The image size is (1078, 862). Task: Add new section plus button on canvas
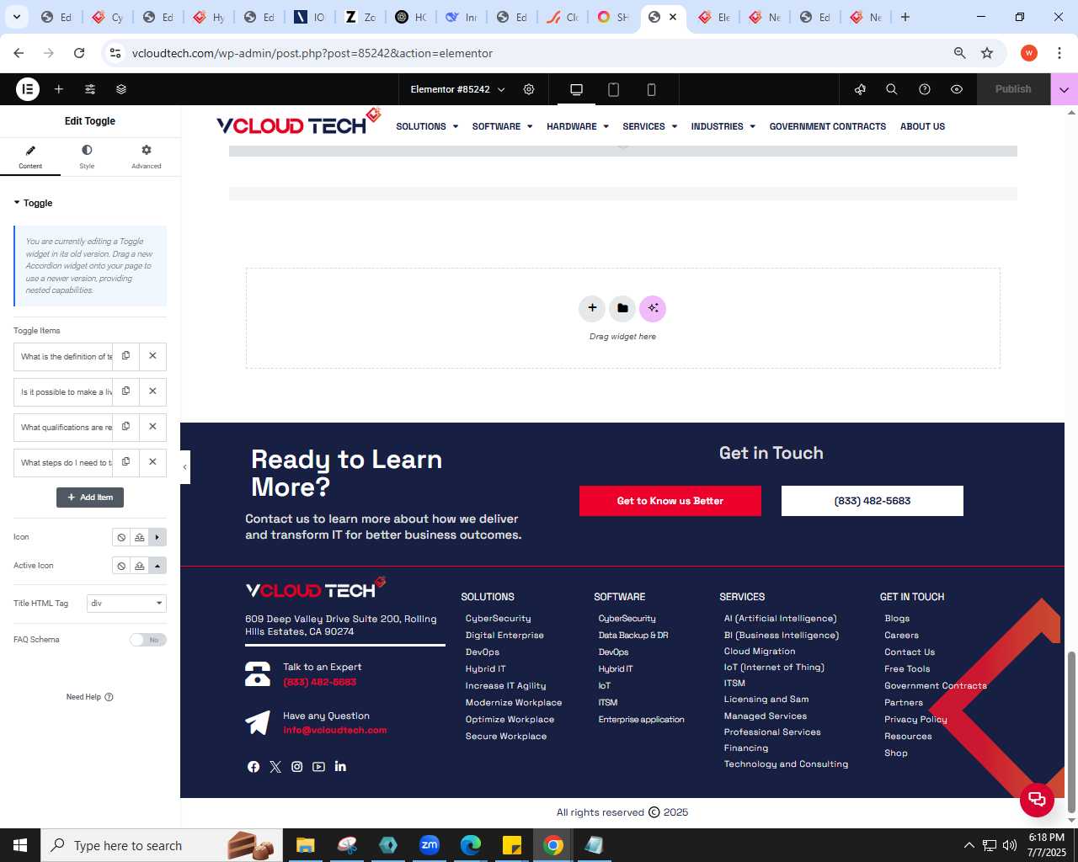coord(592,308)
